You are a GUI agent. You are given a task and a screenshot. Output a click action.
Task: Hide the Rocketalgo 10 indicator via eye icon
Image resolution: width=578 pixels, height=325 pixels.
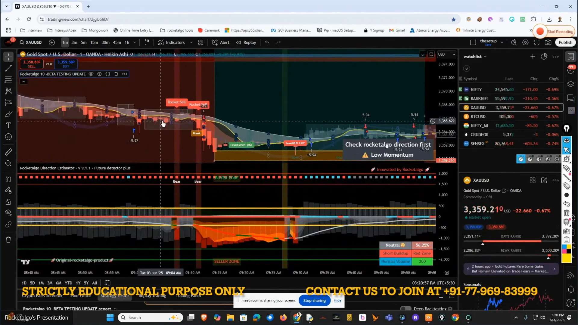[91, 74]
